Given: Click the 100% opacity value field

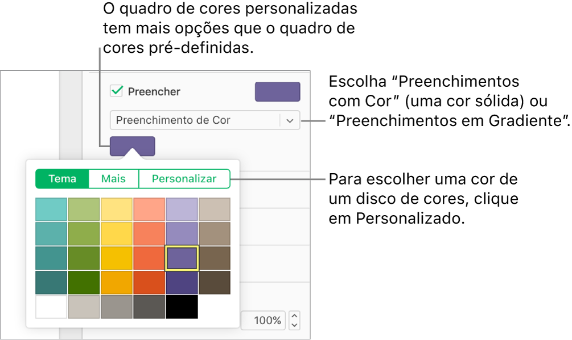Looking at the screenshot, I should point(263,320).
